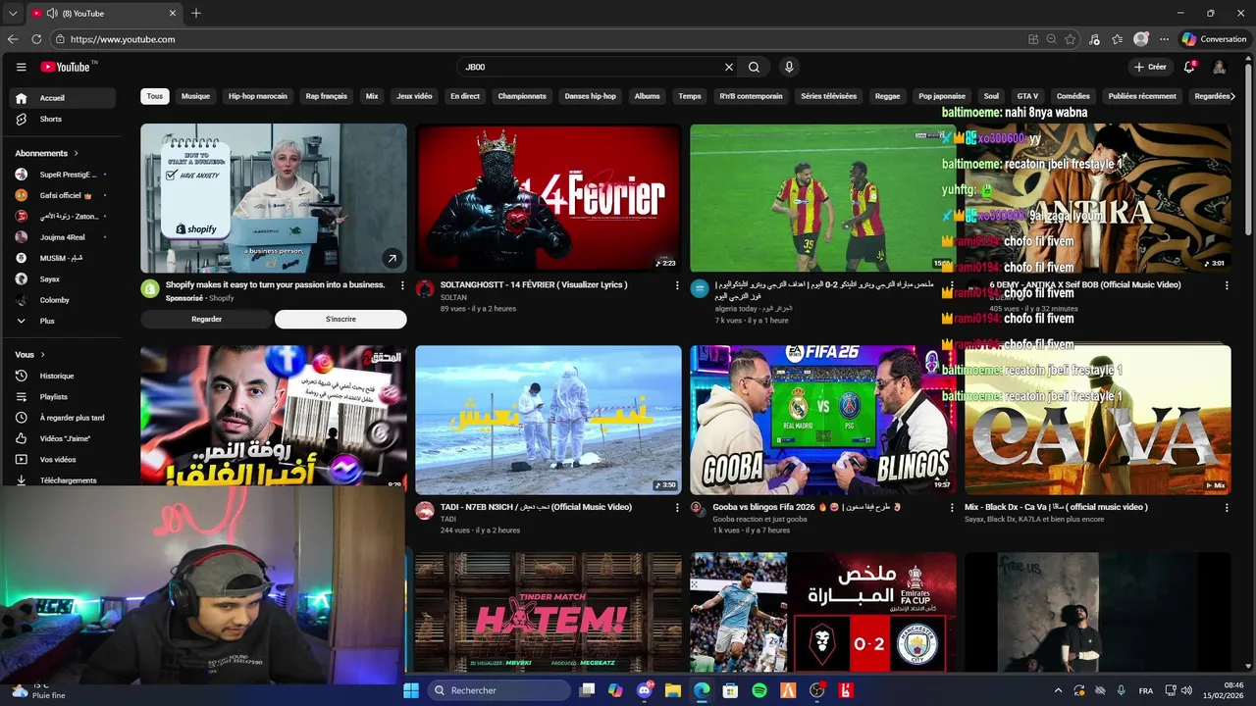
Task: Open options for TADI N7EB N3ICH video
Action: [677, 507]
